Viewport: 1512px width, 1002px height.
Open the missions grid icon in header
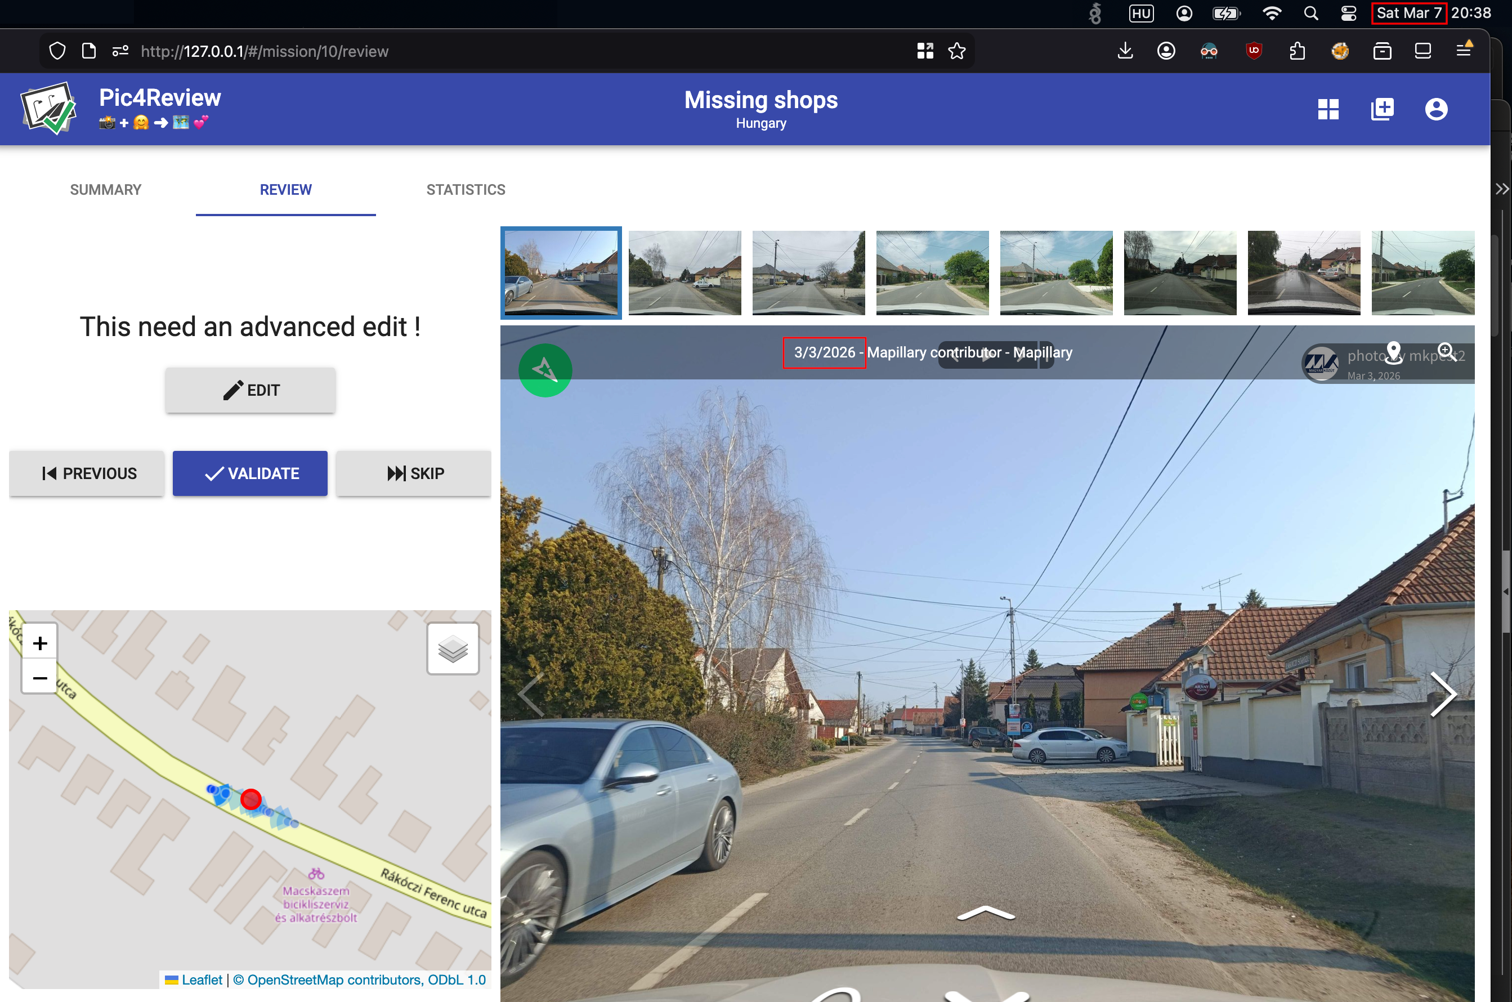(1328, 109)
